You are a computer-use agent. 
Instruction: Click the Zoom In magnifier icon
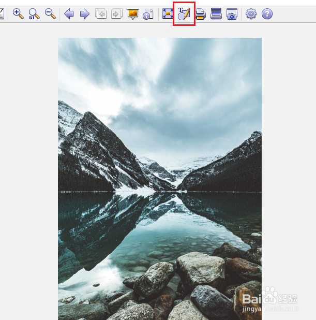[18, 14]
